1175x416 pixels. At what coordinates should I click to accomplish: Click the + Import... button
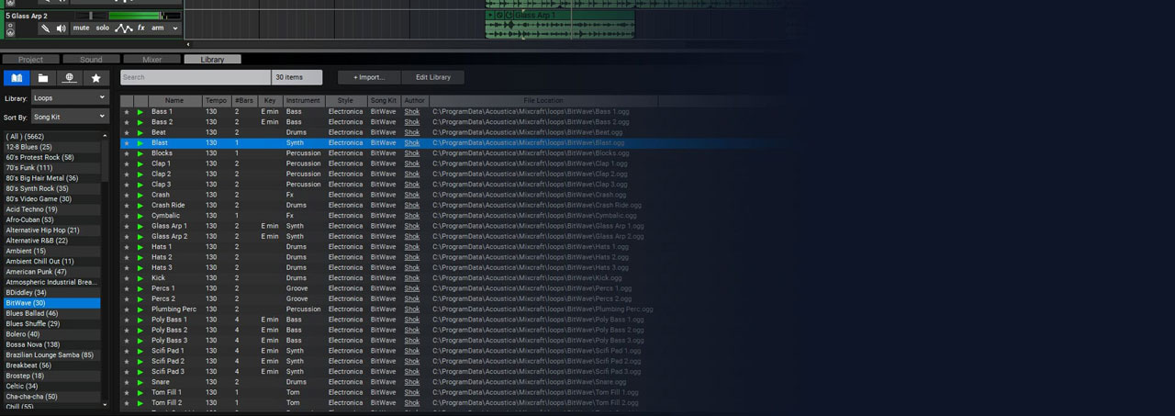pyautogui.click(x=369, y=77)
